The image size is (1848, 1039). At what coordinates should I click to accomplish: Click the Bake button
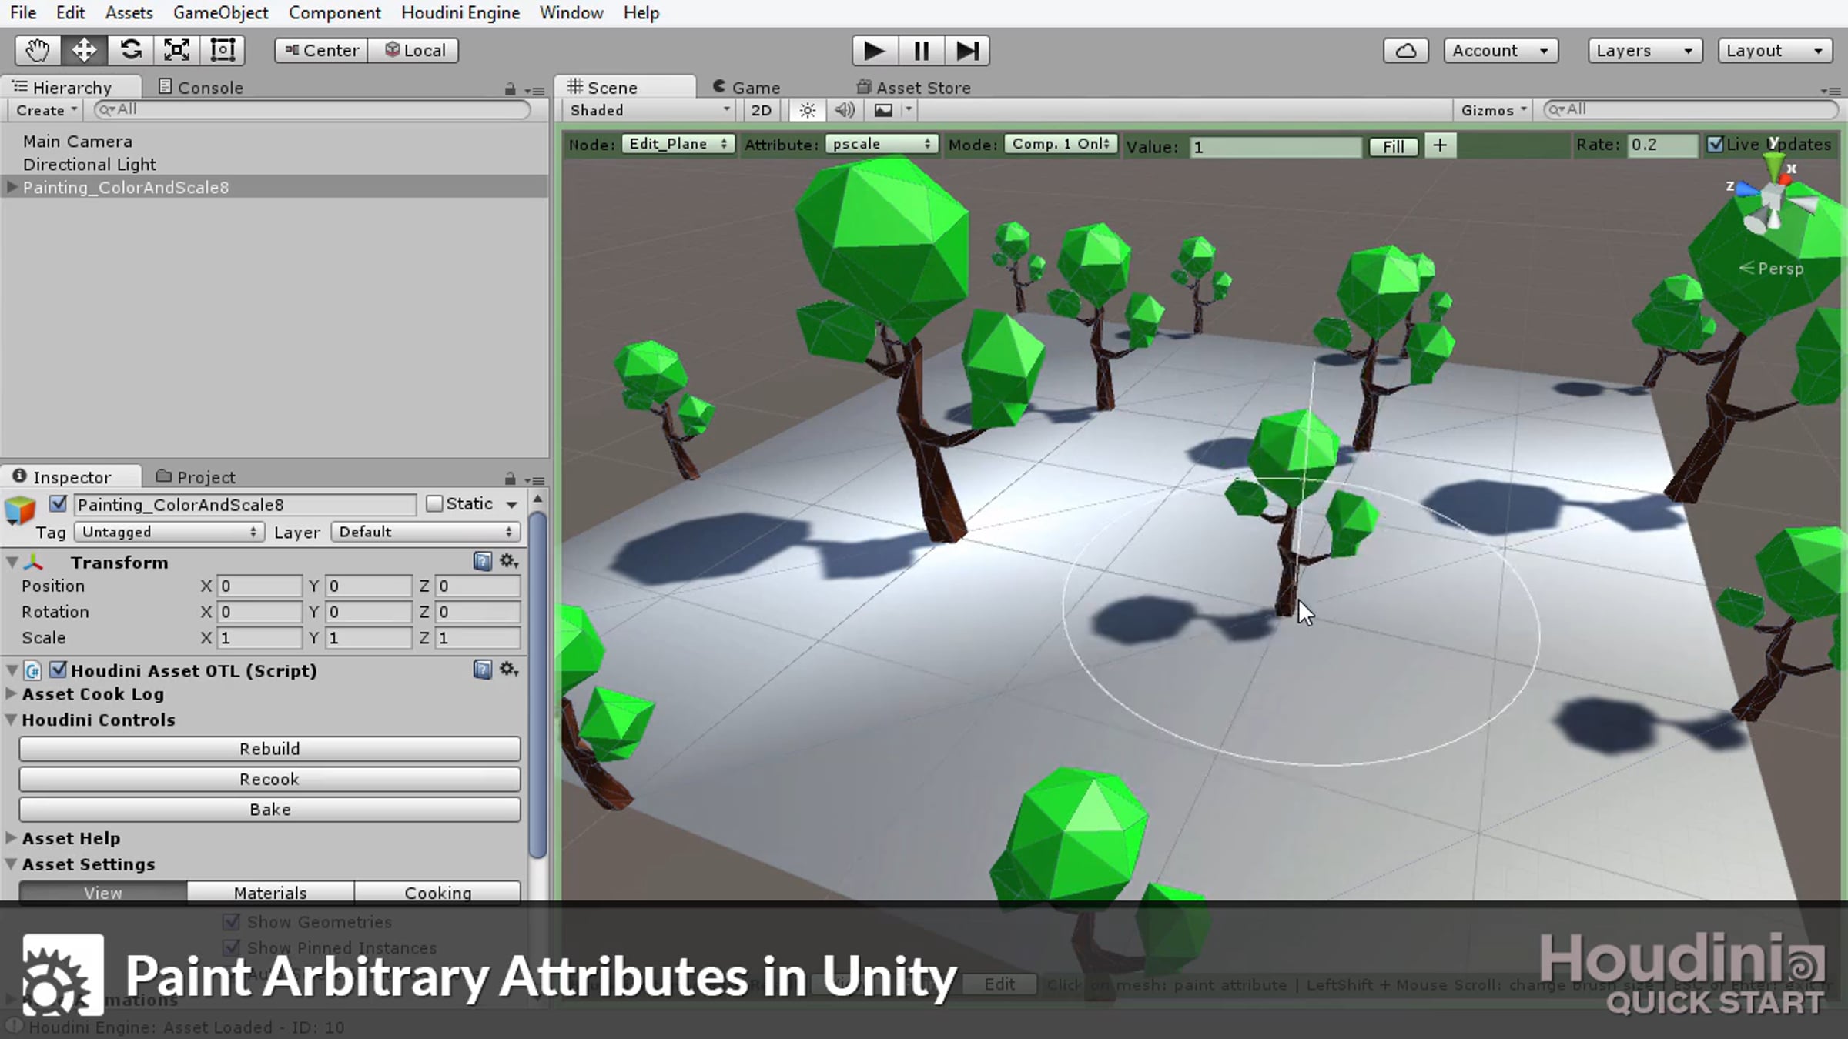pyautogui.click(x=269, y=809)
